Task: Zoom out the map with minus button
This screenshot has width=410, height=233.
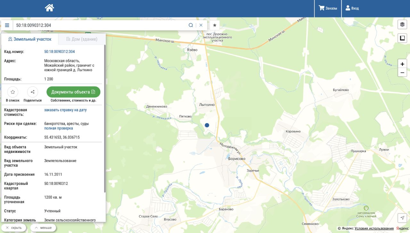Action: [x=402, y=72]
